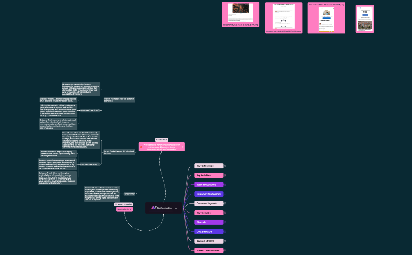The height and width of the screenshot is (255, 412).
Task: Select the Channels node
Action: 209,222
